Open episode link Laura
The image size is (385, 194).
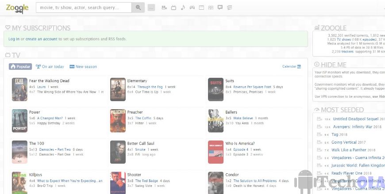click(x=41, y=87)
